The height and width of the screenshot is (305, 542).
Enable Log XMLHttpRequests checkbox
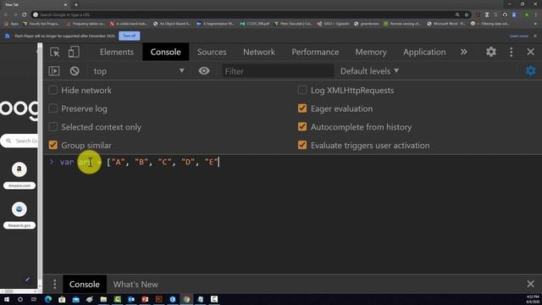coord(302,90)
